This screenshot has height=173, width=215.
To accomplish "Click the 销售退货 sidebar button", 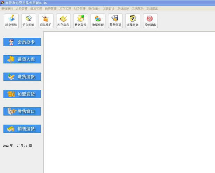I will pos(22,129).
